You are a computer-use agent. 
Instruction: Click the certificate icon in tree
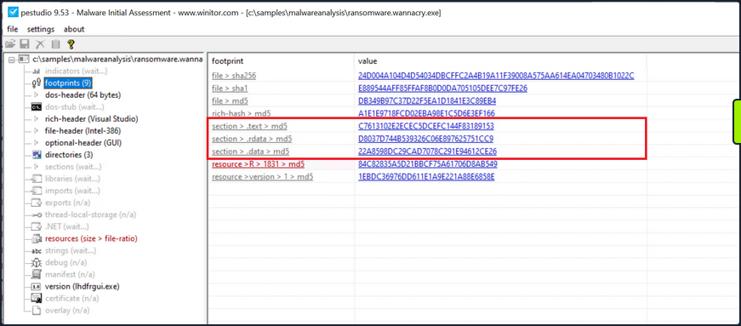pyautogui.click(x=37, y=299)
